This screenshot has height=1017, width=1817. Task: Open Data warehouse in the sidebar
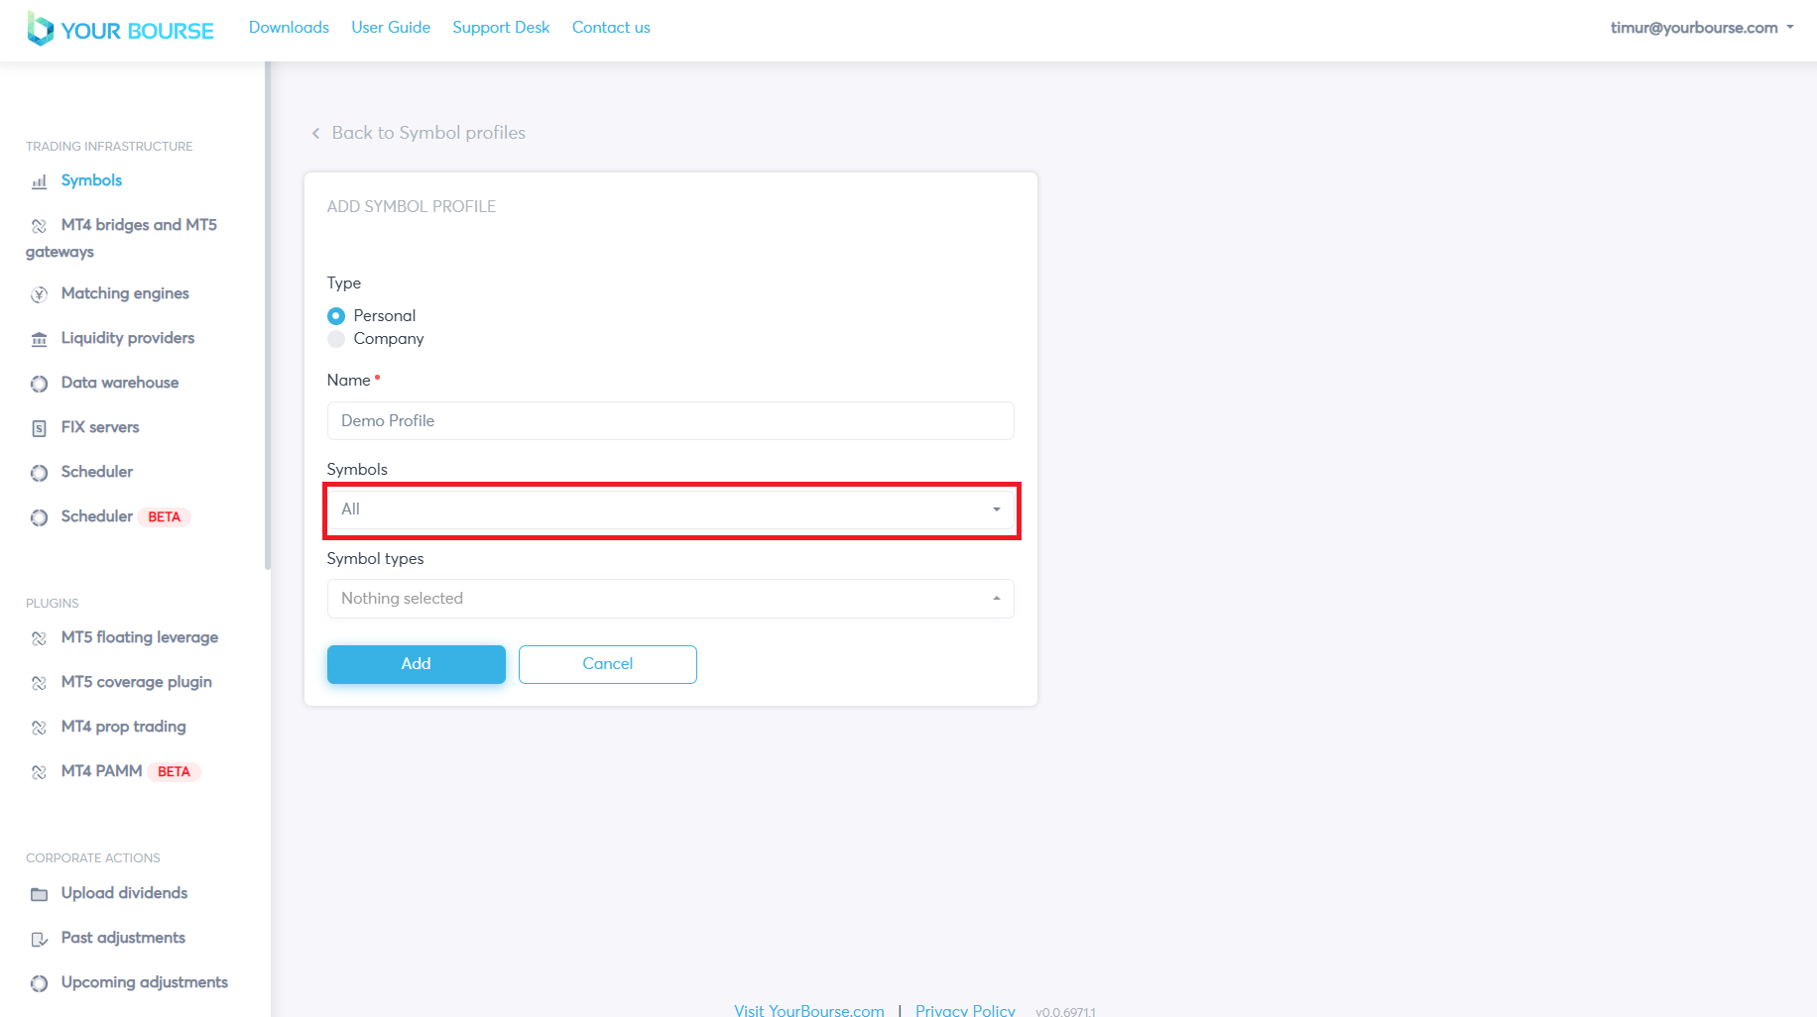120,383
